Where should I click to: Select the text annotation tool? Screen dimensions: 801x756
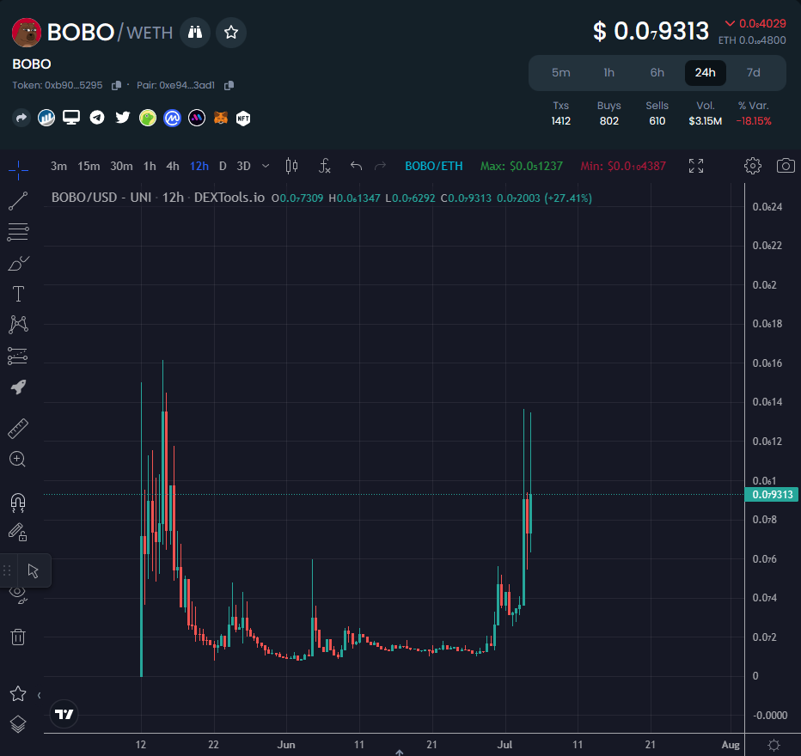pos(18,294)
